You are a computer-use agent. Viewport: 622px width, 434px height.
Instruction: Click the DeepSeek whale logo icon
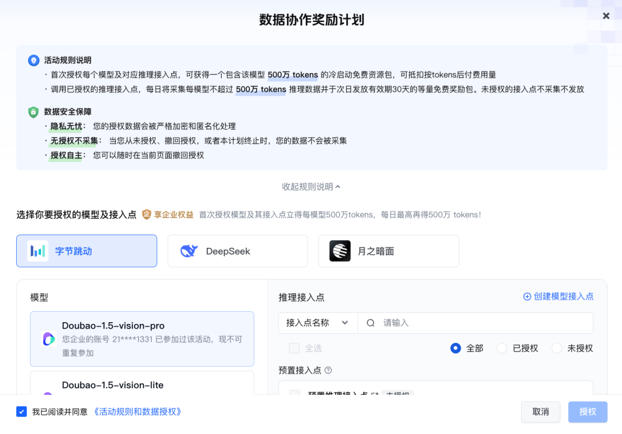(x=189, y=251)
